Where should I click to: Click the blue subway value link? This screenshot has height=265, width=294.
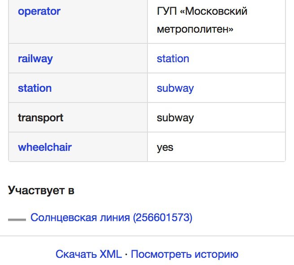coord(175,88)
